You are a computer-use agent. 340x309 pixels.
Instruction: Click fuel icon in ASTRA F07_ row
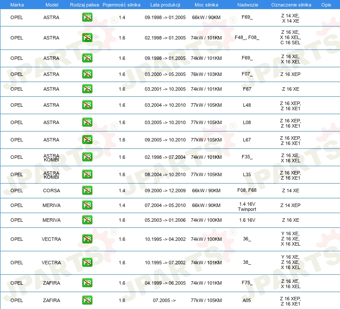(87, 74)
